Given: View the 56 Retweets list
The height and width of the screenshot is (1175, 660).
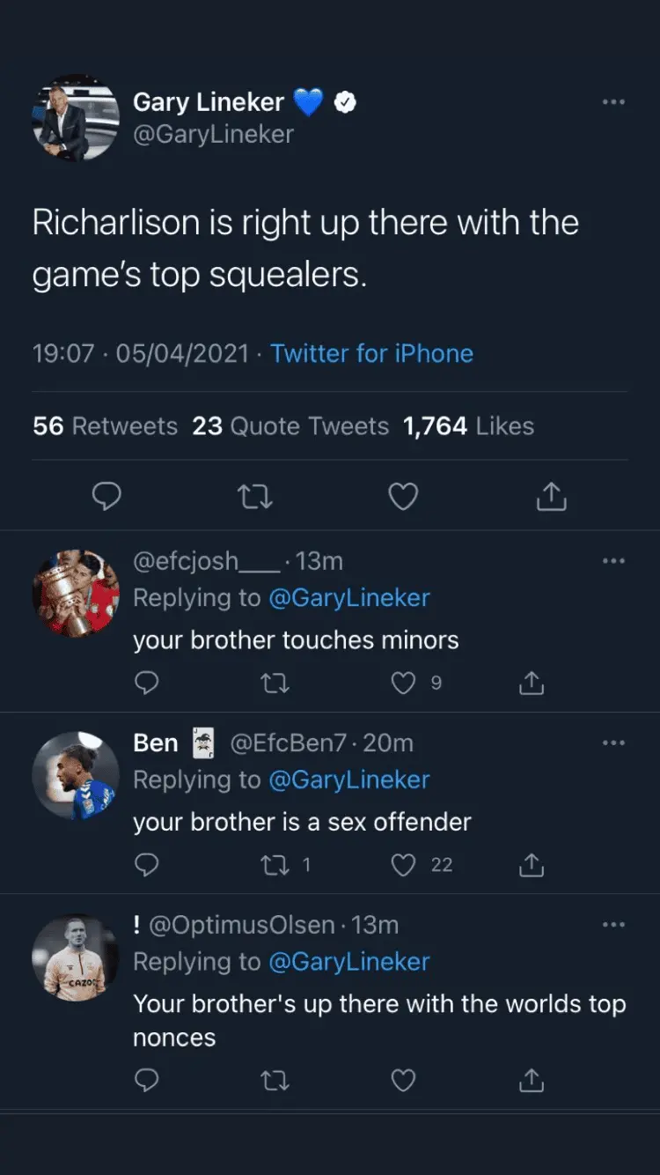Looking at the screenshot, I should click(x=105, y=426).
